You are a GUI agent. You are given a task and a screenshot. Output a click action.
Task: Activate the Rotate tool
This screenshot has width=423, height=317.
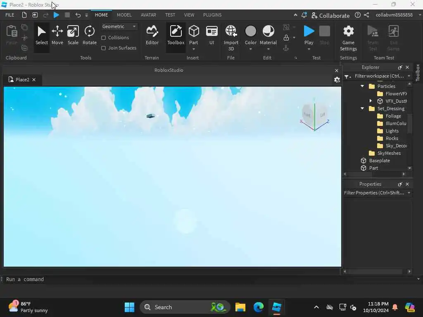pos(89,35)
